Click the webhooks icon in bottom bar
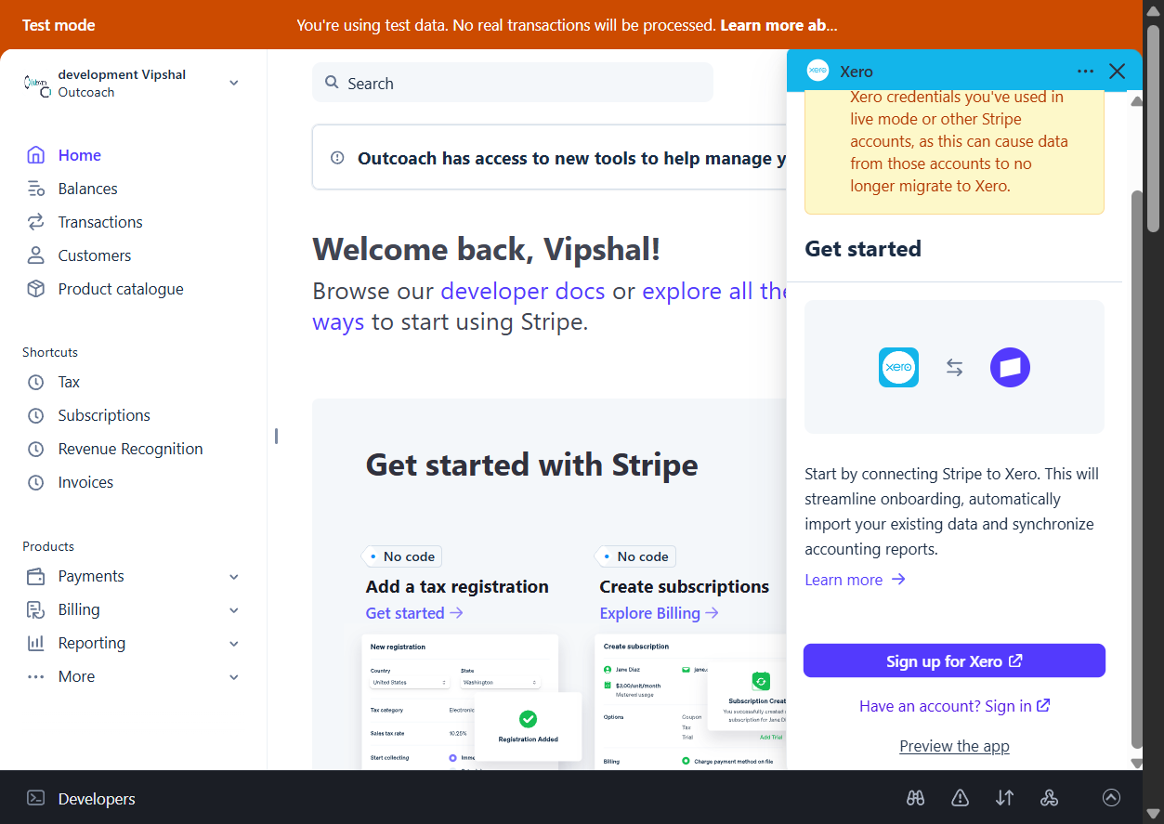 point(1049,797)
